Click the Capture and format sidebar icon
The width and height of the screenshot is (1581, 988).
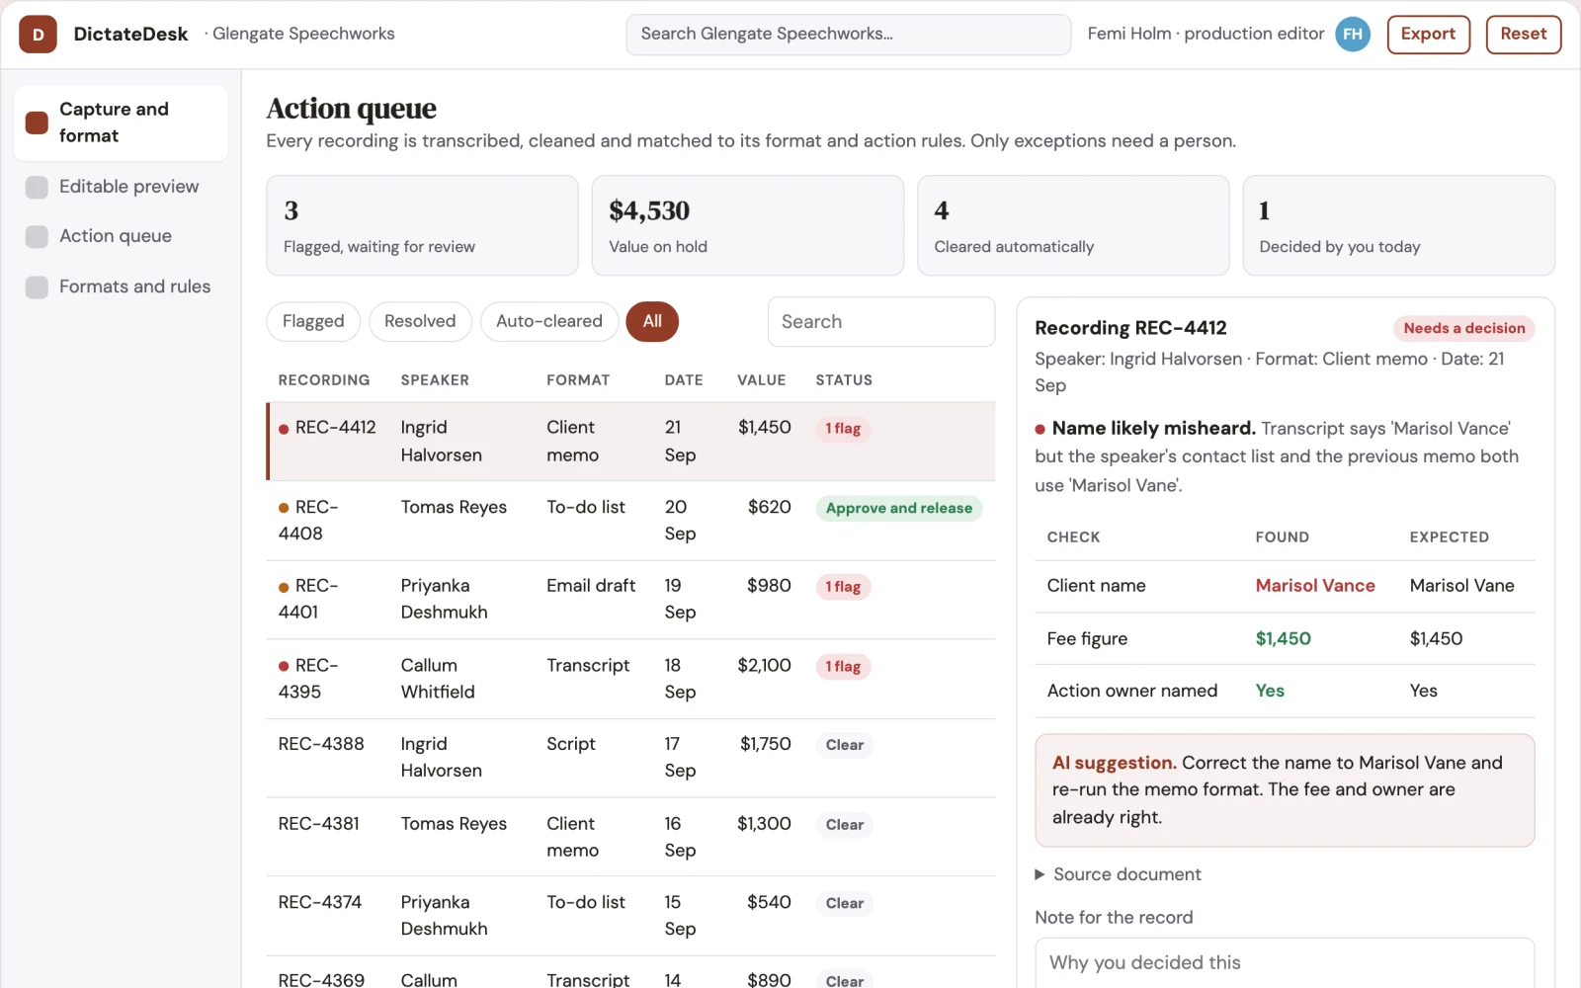(37, 123)
